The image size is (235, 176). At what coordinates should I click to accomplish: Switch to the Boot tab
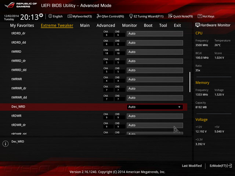click(x=148, y=25)
